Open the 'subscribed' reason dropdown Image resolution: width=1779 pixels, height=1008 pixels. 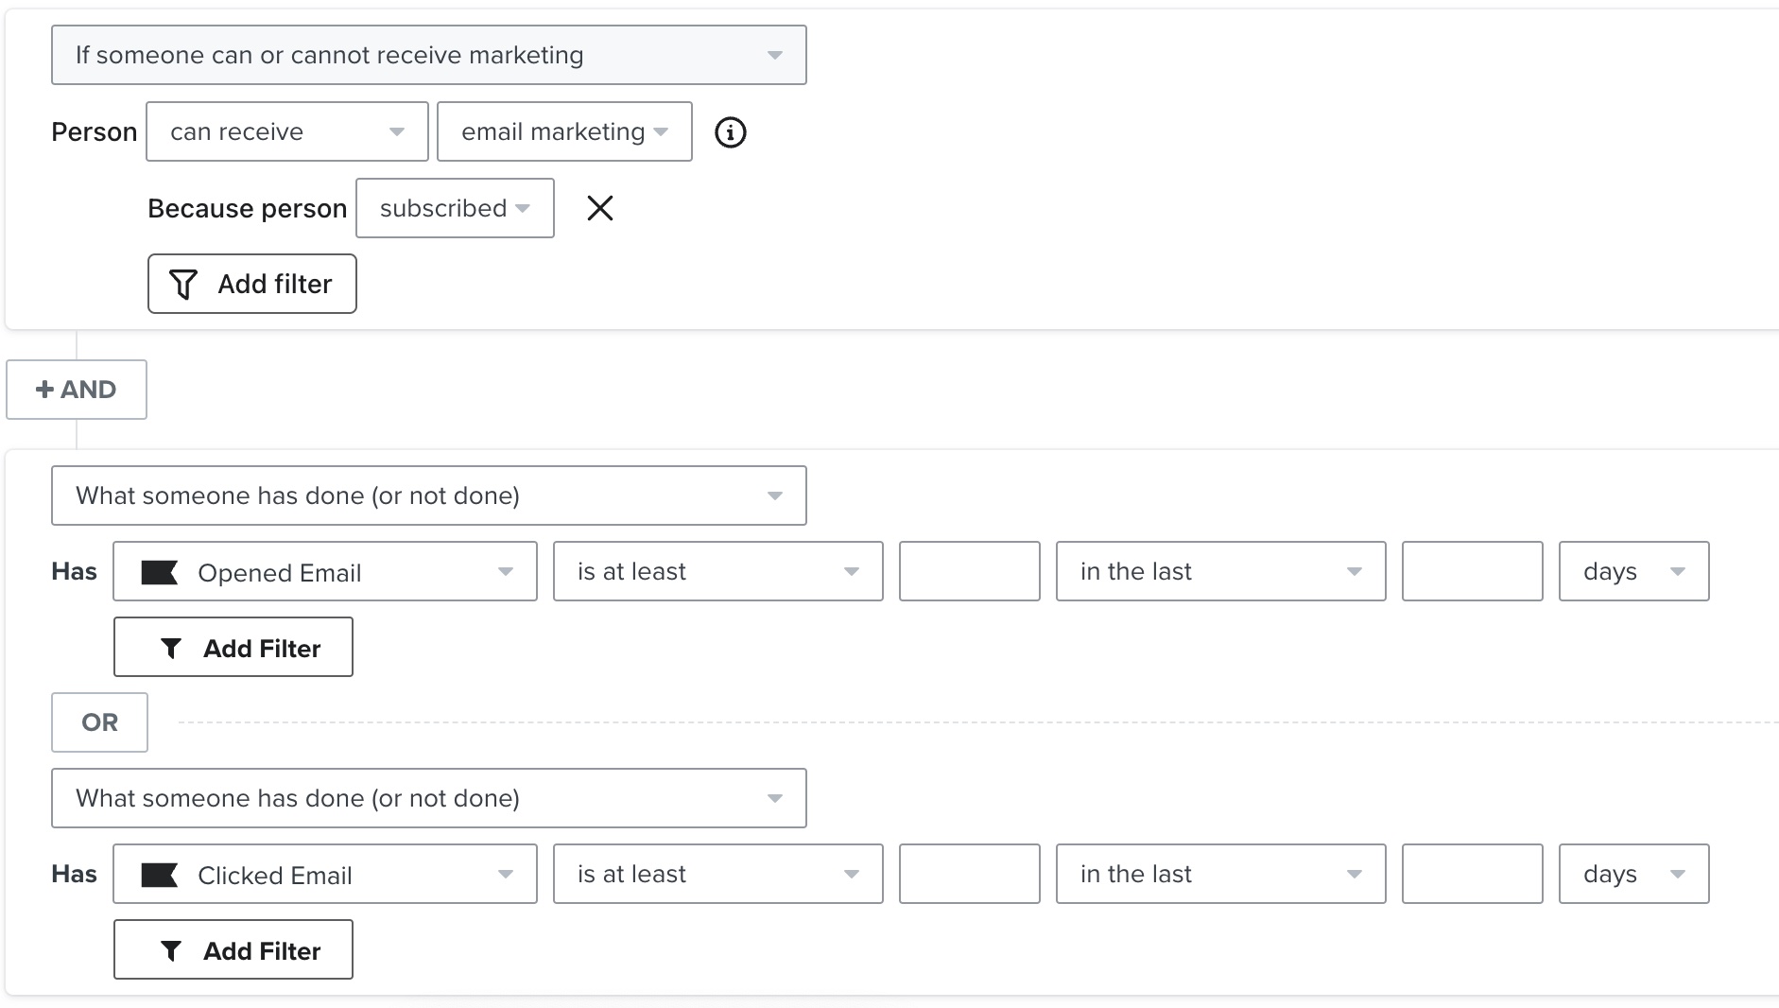455,208
